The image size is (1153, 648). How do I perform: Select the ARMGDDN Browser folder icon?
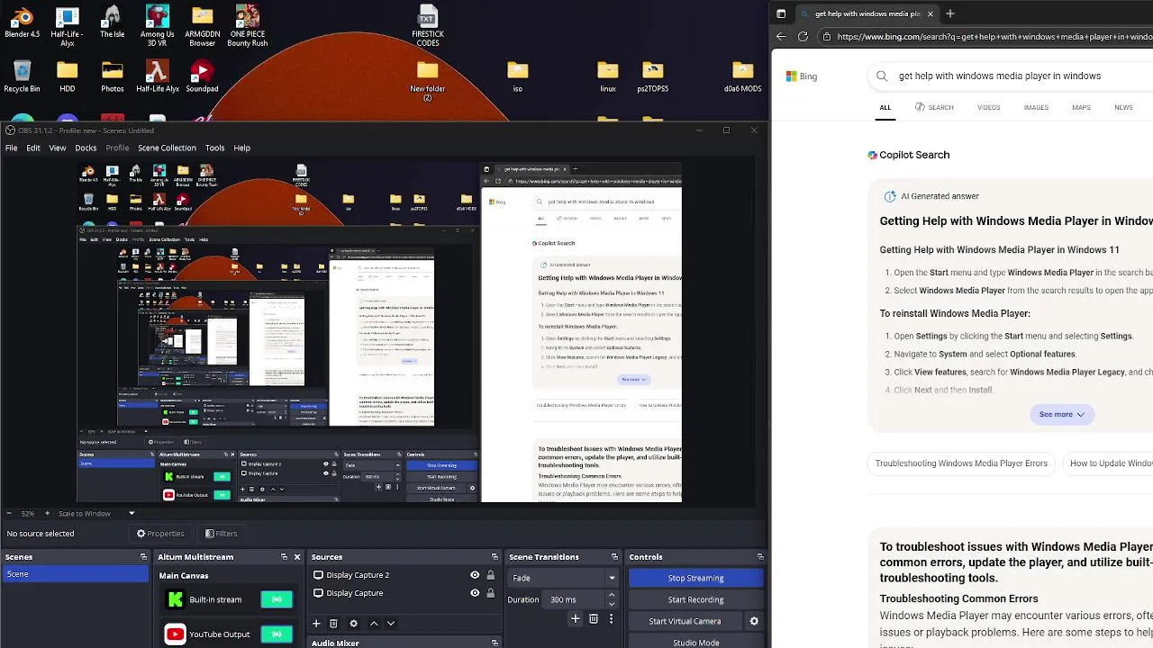coord(202,27)
